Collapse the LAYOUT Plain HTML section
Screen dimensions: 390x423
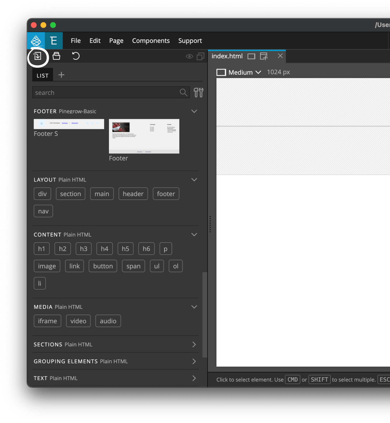point(194,180)
